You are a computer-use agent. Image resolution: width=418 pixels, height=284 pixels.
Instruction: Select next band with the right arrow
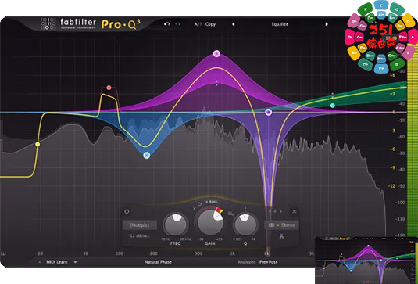coord(280,211)
